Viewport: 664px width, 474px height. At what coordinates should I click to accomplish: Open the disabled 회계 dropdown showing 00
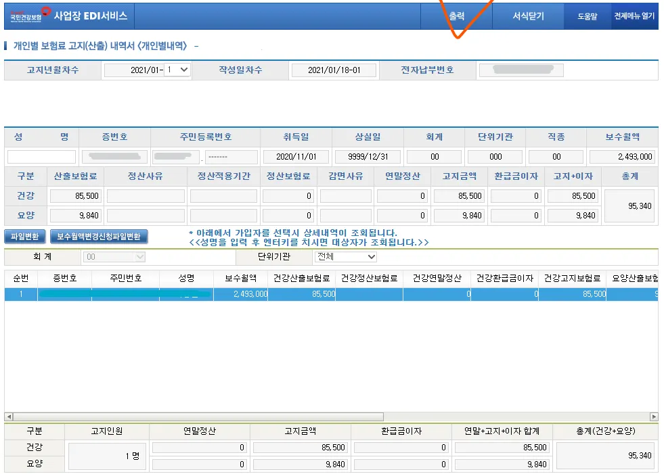click(114, 256)
